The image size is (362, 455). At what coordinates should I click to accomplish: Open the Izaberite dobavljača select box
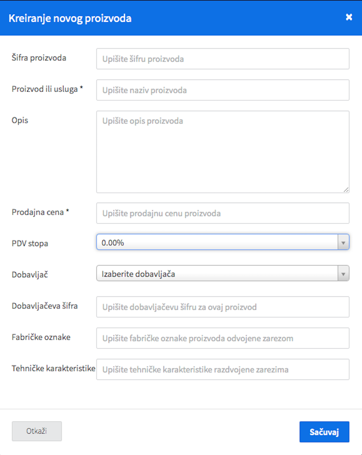222,273
